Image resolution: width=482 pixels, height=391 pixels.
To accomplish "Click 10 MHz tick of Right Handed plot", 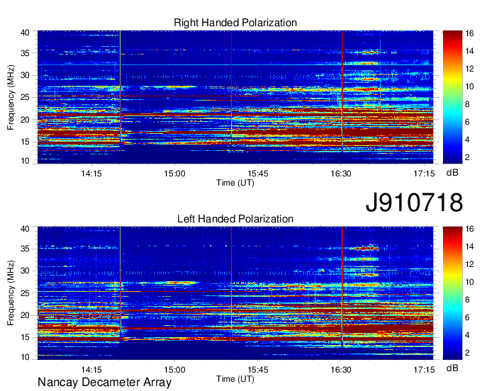I will point(26,161).
